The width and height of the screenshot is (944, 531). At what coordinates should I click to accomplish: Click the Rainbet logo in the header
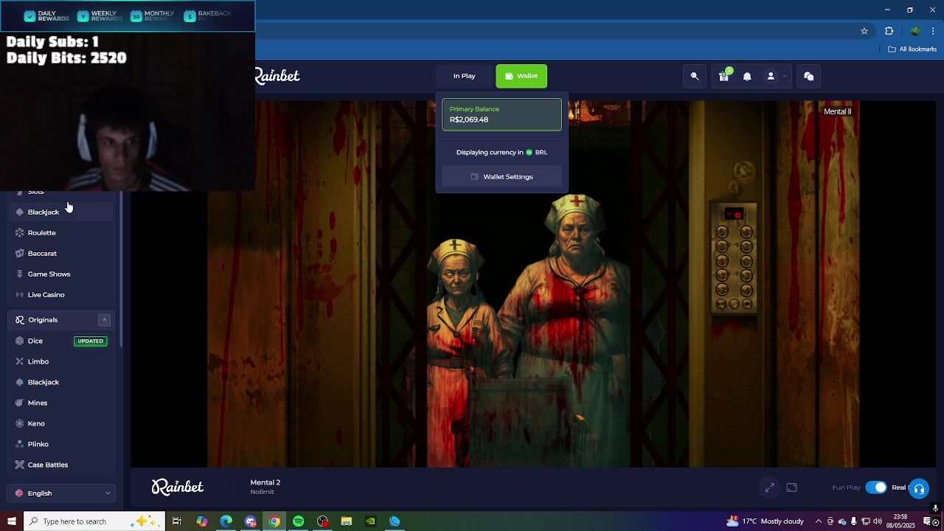(x=277, y=76)
